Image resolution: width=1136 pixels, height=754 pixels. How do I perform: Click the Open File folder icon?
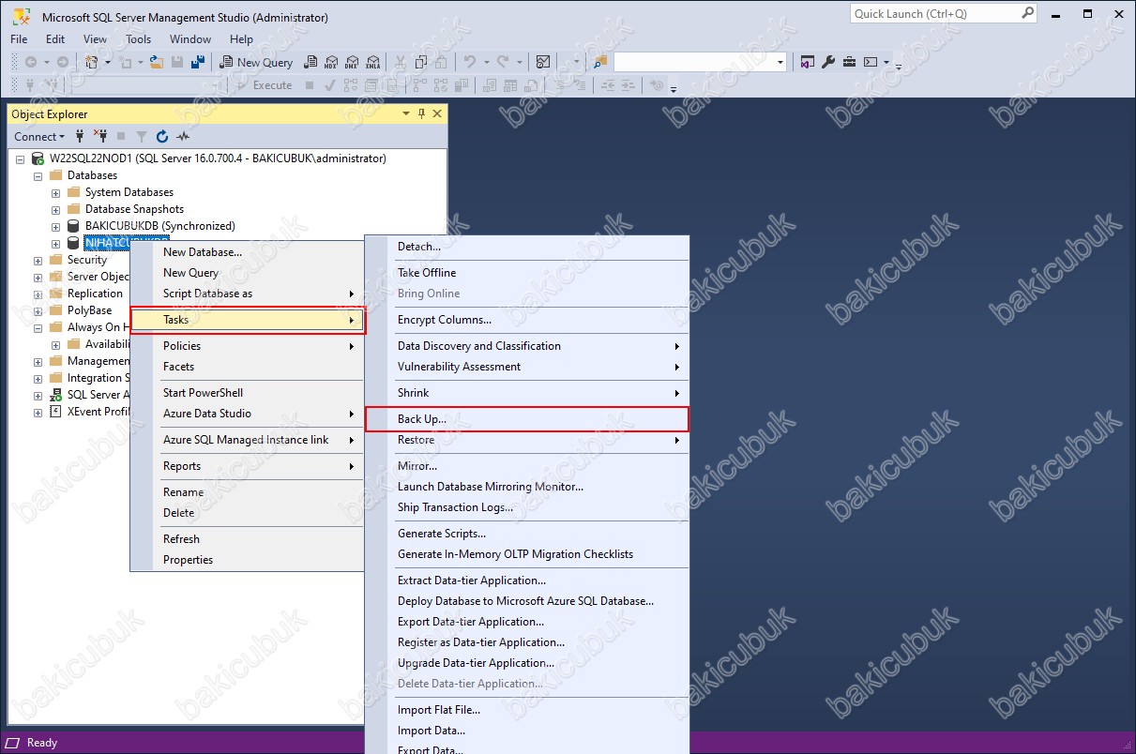coord(157,62)
